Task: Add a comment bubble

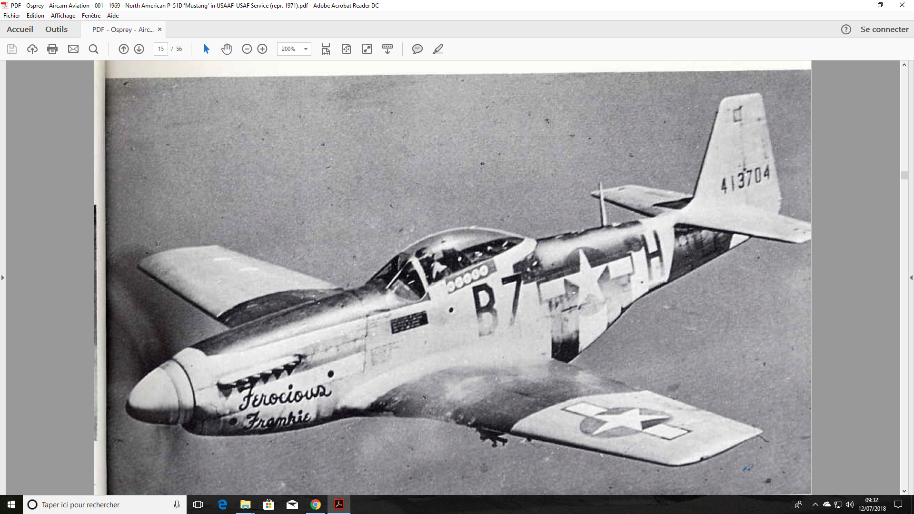Action: pyautogui.click(x=417, y=49)
